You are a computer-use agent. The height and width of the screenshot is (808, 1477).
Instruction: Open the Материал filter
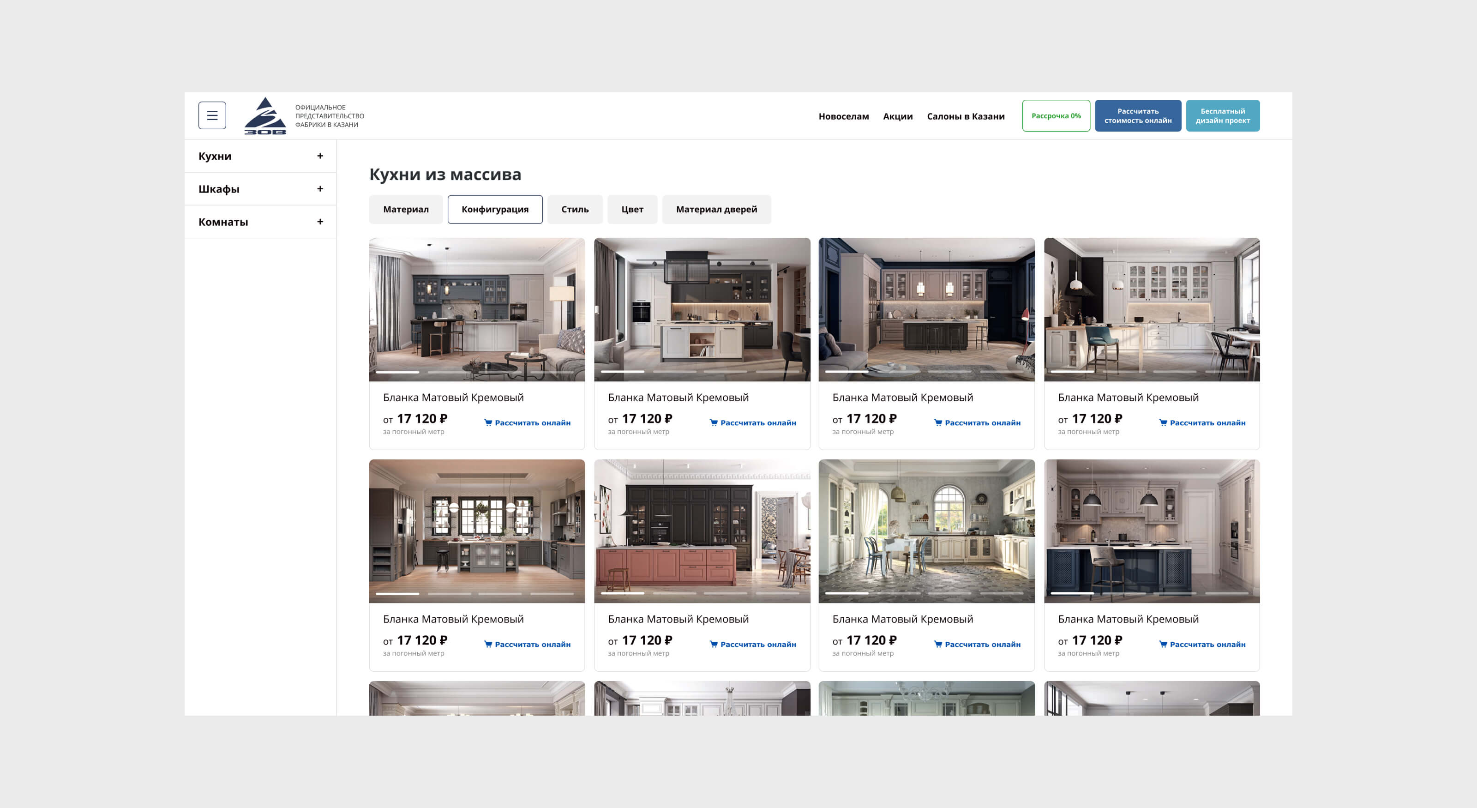tap(406, 209)
